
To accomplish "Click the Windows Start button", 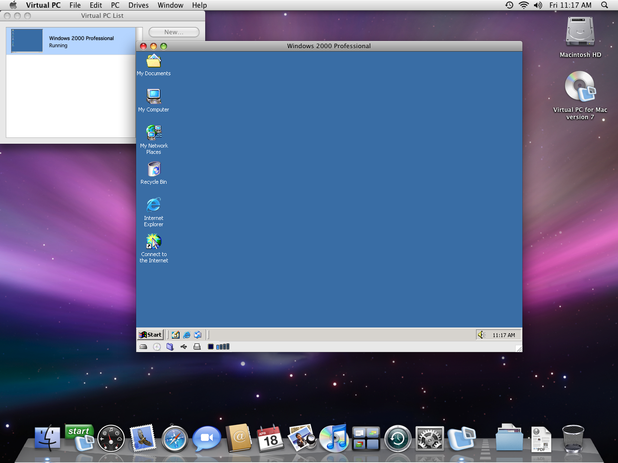I will (x=151, y=335).
